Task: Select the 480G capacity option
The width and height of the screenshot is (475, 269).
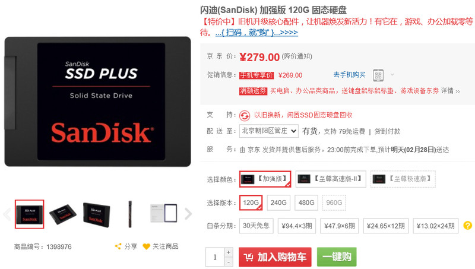Action: point(306,202)
